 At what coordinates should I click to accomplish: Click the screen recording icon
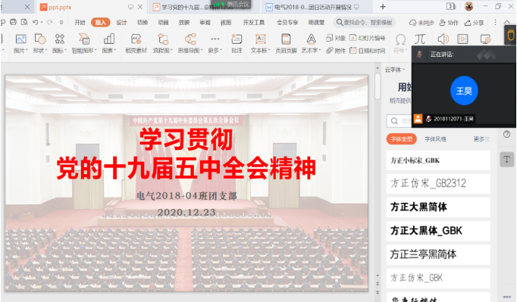pyautogui.click(x=485, y=39)
